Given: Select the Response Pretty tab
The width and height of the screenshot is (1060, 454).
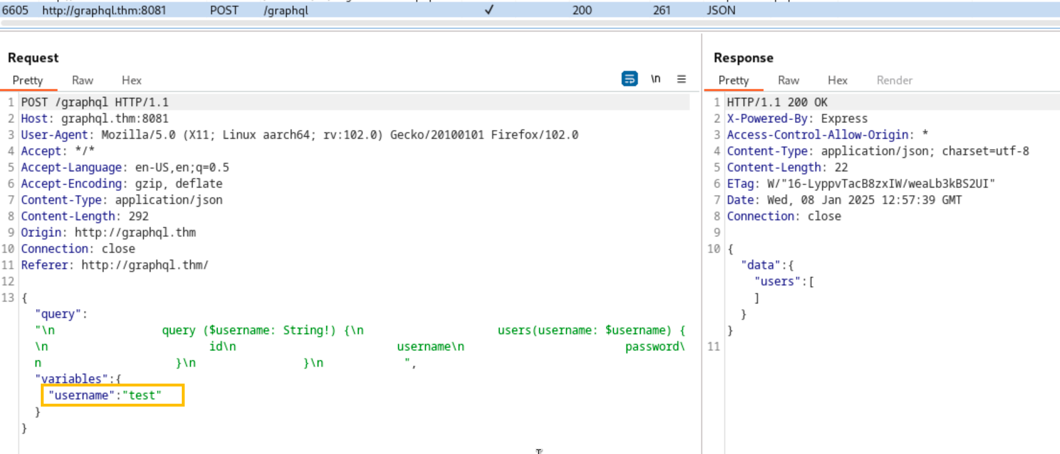Looking at the screenshot, I should (x=733, y=80).
